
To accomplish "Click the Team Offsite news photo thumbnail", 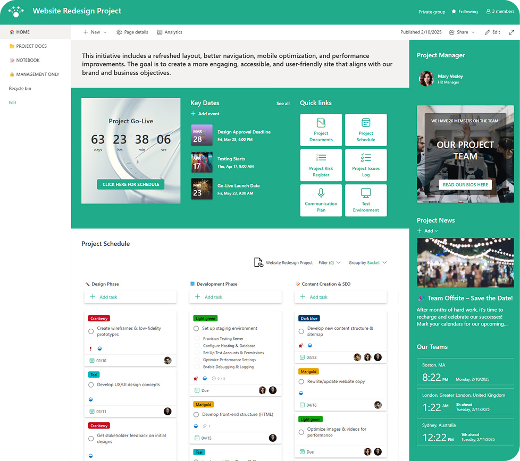I will [x=465, y=262].
